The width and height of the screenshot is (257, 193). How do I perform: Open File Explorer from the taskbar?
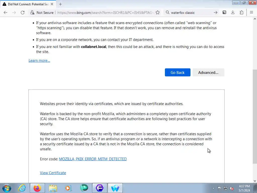53,188
